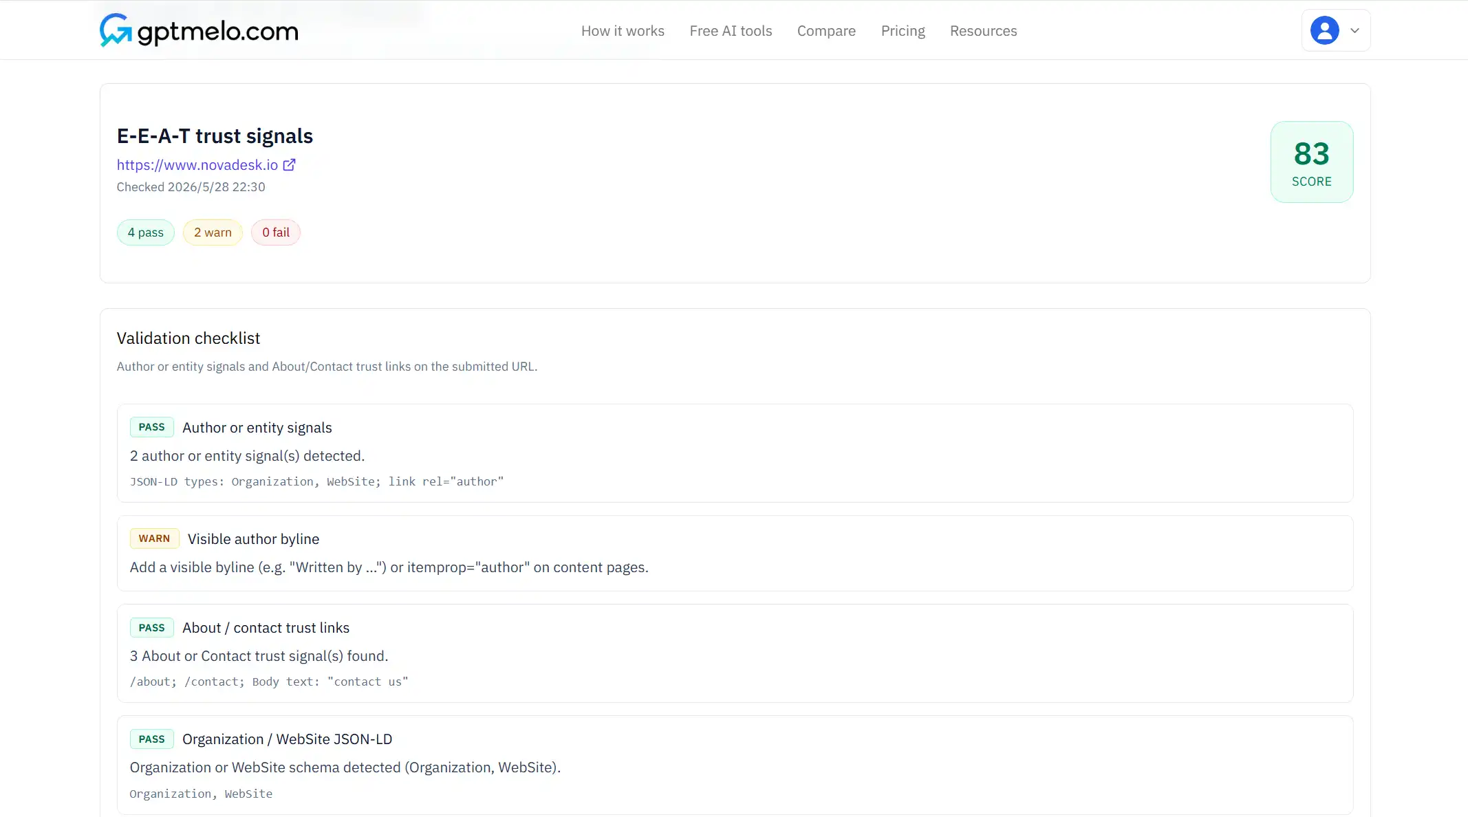The height and width of the screenshot is (817, 1468).
Task: Click the JSON-LD types: Organization, WebSite code line
Action: (316, 481)
